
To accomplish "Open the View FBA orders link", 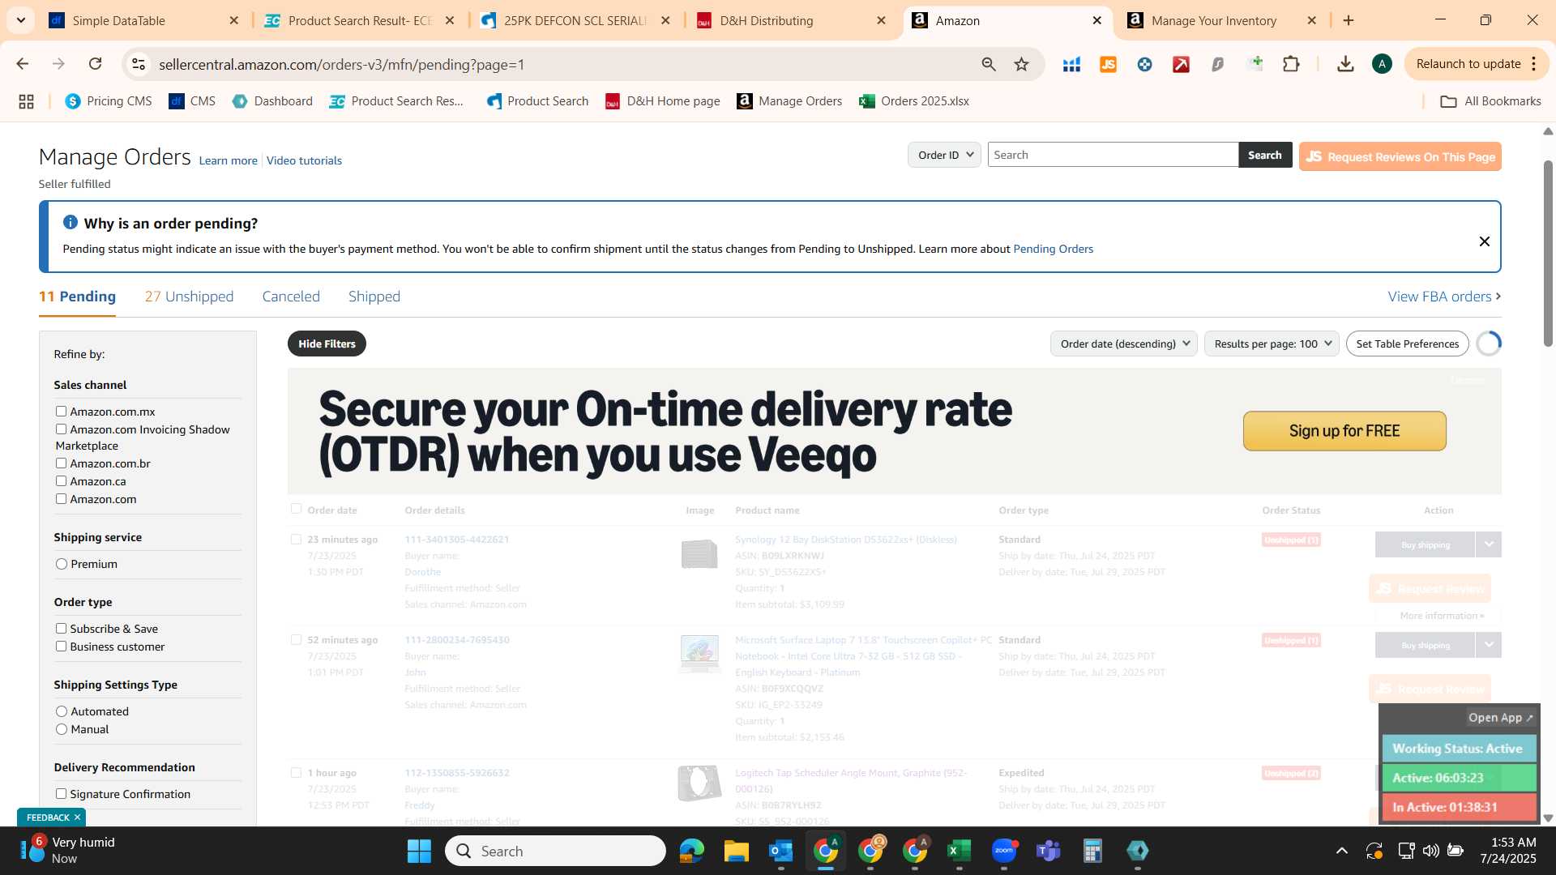I will point(1444,297).
